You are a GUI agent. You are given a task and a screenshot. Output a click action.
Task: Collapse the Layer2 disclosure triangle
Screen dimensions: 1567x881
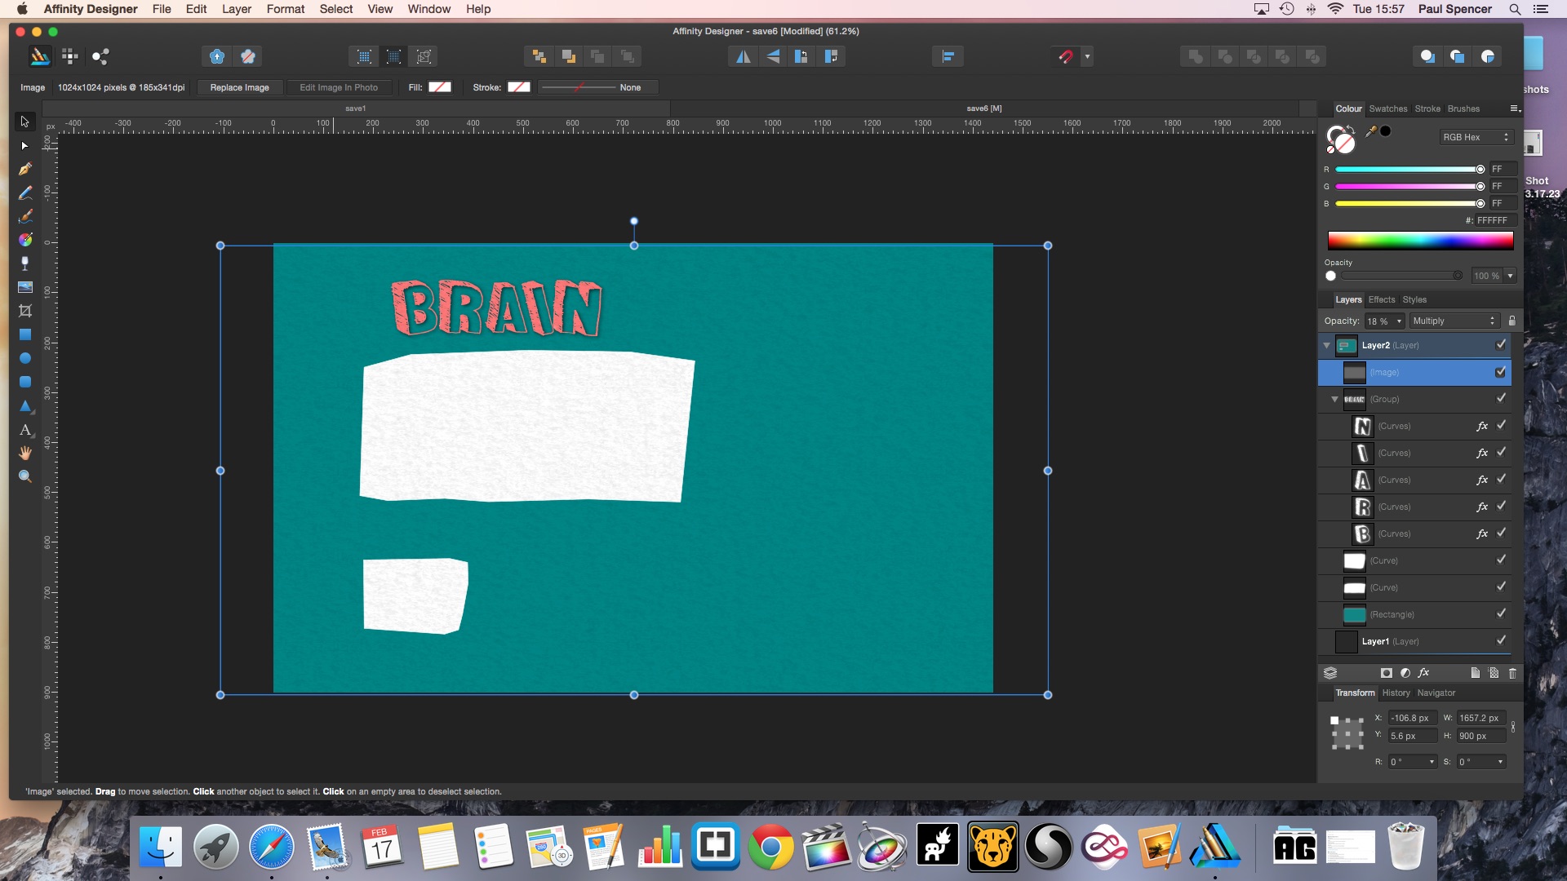click(x=1326, y=345)
